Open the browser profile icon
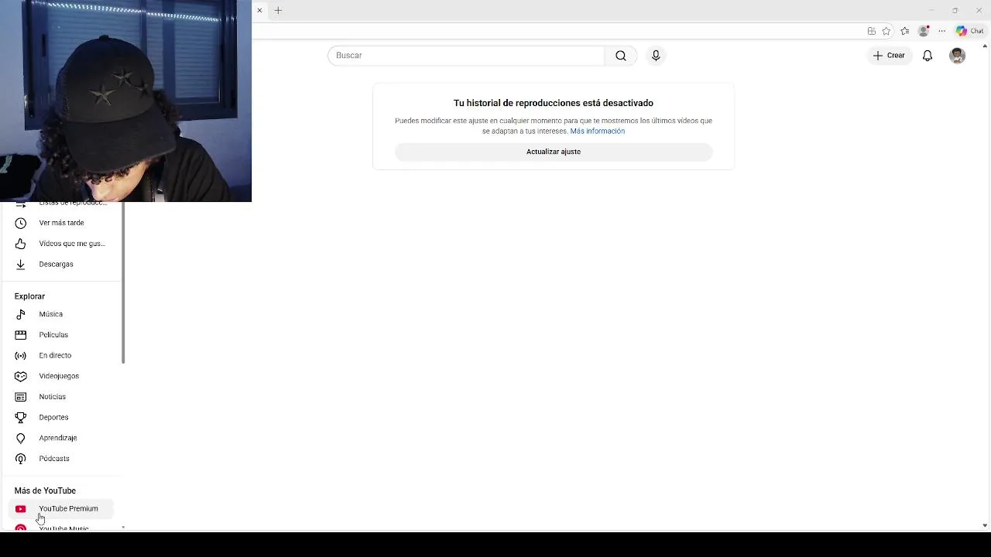 click(924, 31)
